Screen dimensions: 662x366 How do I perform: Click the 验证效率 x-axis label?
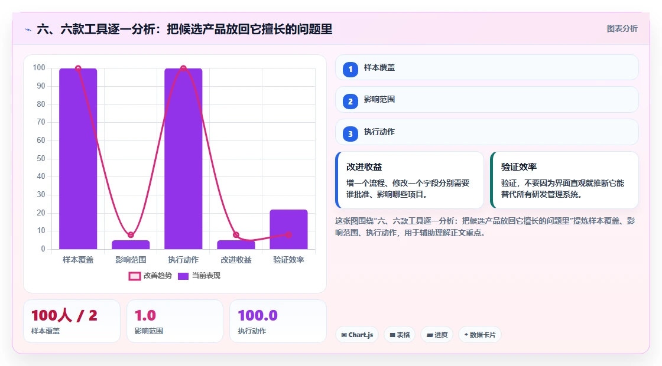point(289,260)
